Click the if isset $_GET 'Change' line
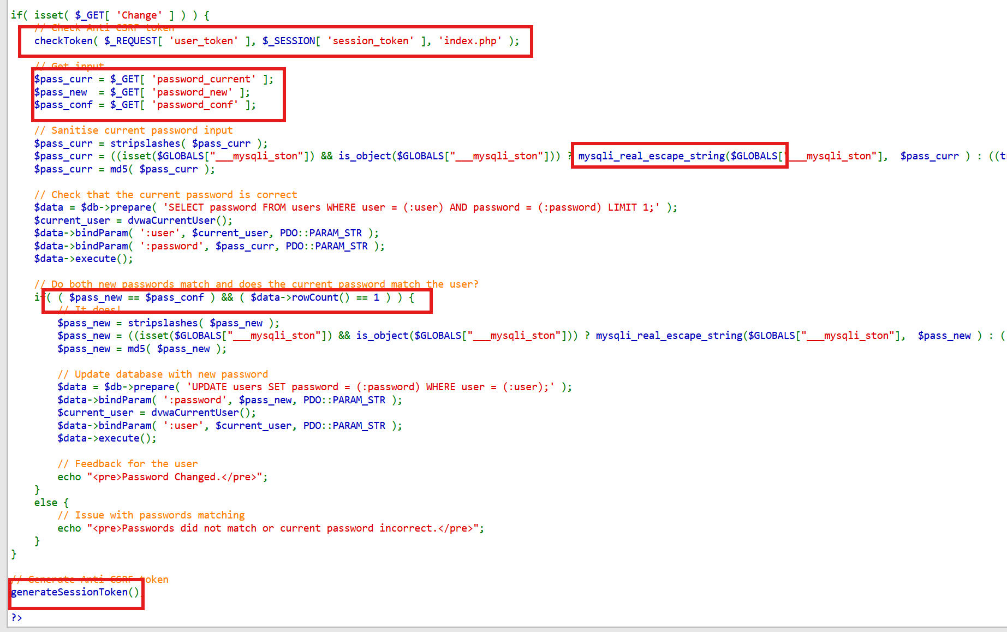The image size is (1007, 632). point(110,15)
